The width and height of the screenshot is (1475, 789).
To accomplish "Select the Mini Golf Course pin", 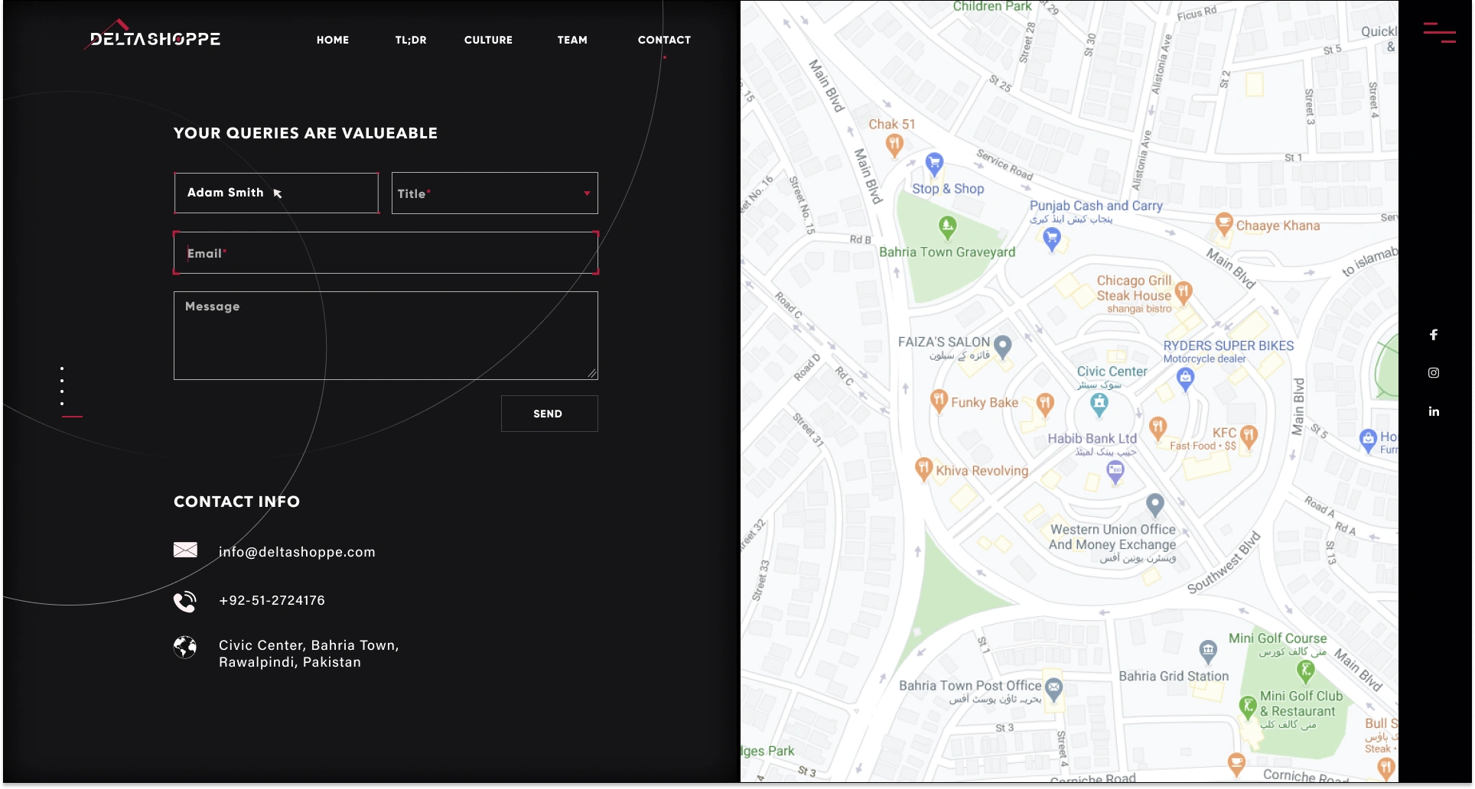I will [x=1305, y=671].
